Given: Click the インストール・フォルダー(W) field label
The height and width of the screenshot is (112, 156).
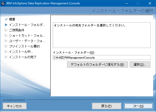Looking at the screenshot, I should tap(73, 53).
